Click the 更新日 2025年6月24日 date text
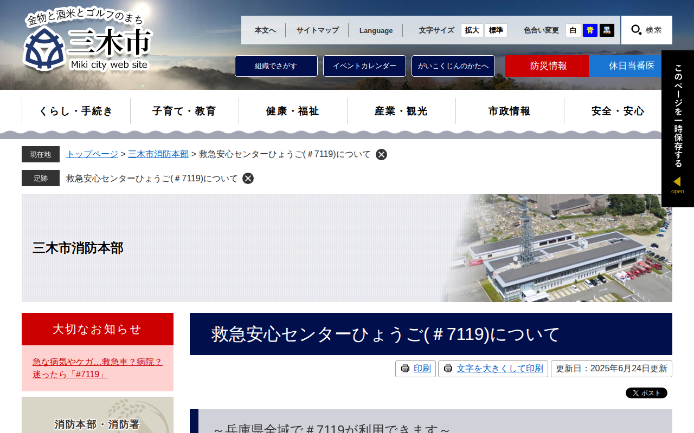The width and height of the screenshot is (694, 433). tap(612, 369)
